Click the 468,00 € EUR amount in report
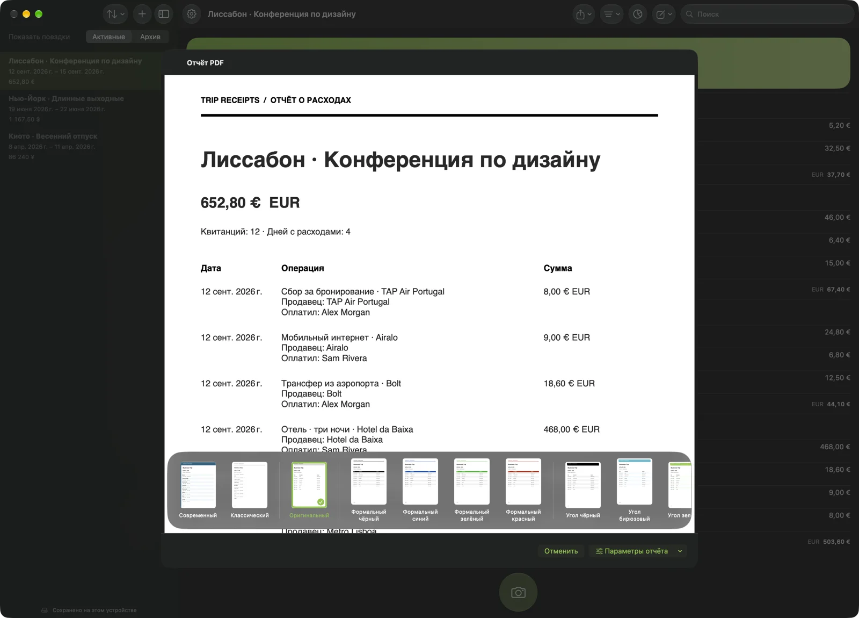Viewport: 859px width, 618px height. (571, 429)
